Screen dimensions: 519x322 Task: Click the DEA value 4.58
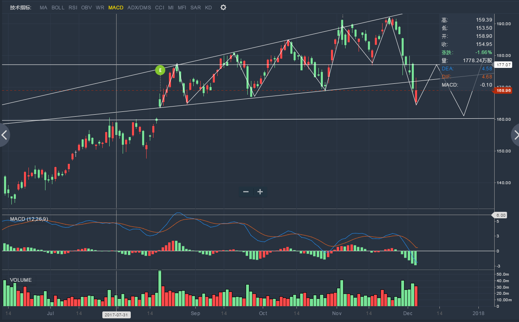pos(487,69)
